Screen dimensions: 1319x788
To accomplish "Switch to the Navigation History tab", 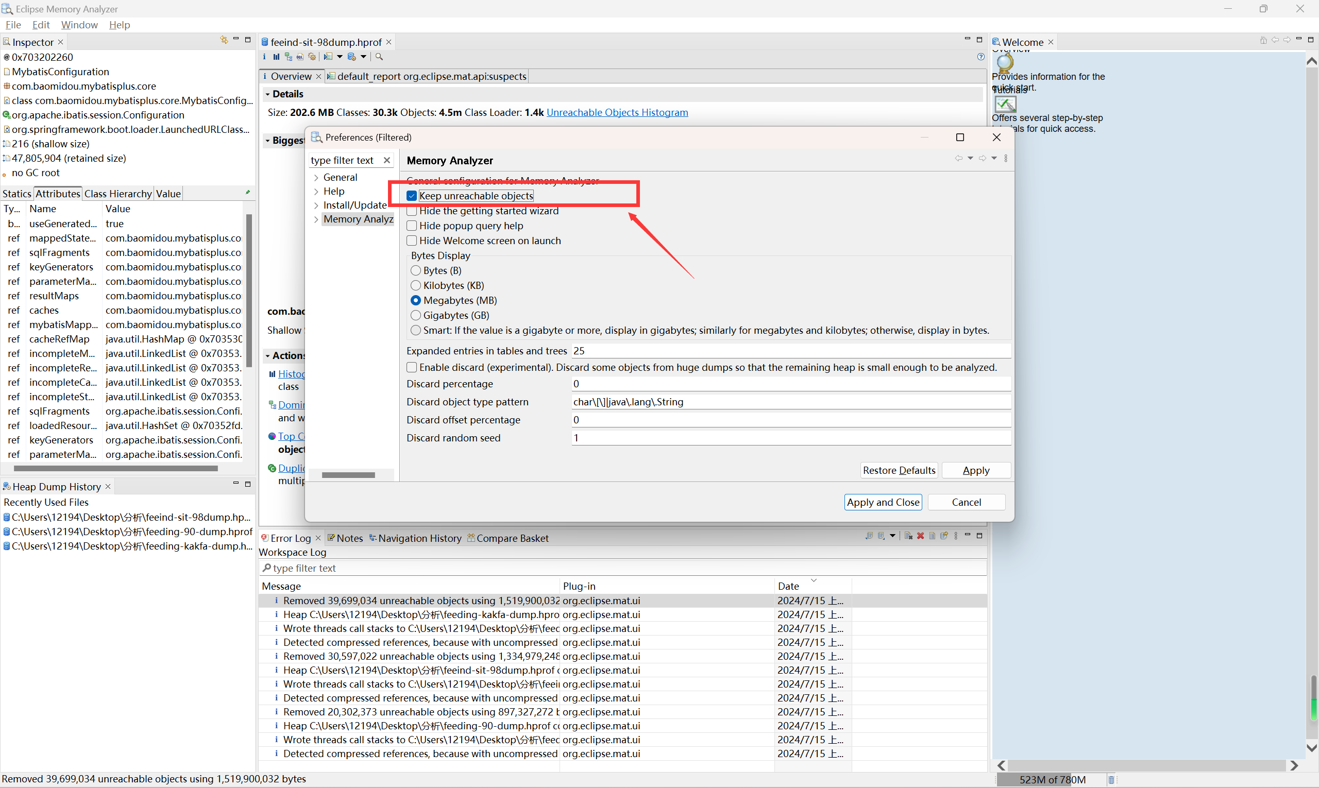I will [x=415, y=538].
